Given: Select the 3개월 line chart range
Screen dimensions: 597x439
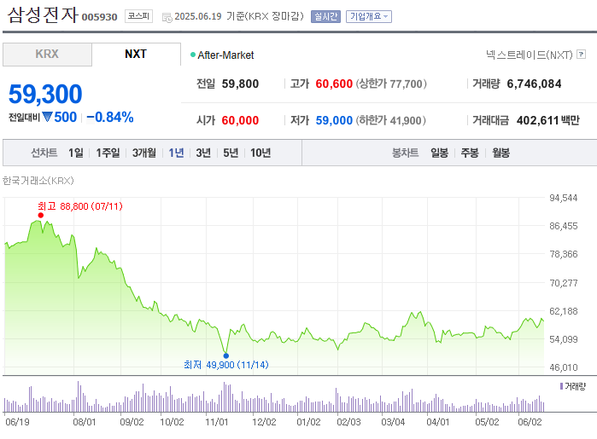Looking at the screenshot, I should point(144,153).
